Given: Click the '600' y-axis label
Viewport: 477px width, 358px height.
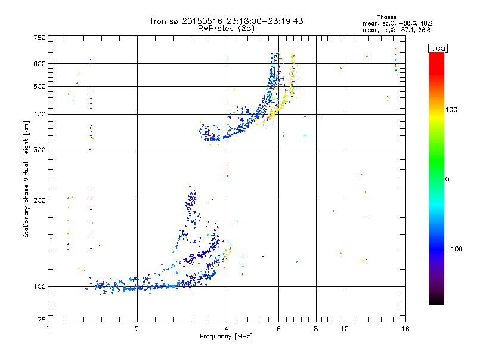Looking at the screenshot, I should [39, 64].
